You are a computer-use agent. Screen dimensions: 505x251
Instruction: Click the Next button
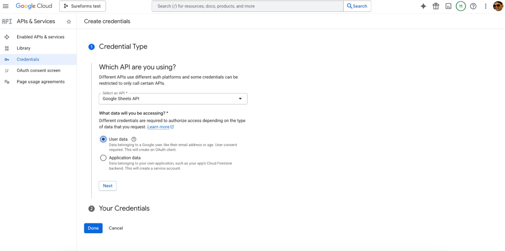coord(108,186)
